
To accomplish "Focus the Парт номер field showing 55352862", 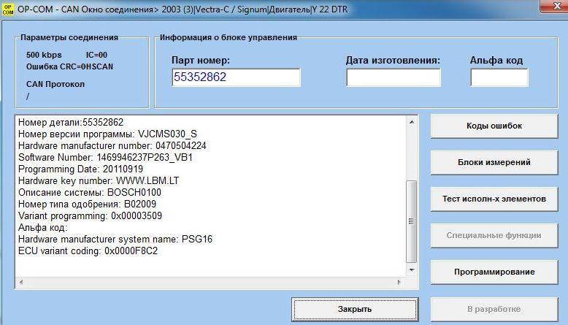I will point(237,77).
